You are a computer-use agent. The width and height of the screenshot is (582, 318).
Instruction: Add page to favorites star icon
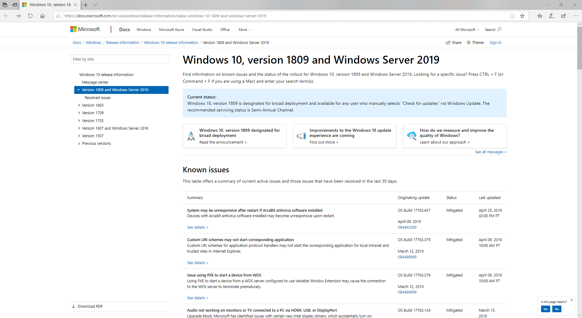pos(522,16)
